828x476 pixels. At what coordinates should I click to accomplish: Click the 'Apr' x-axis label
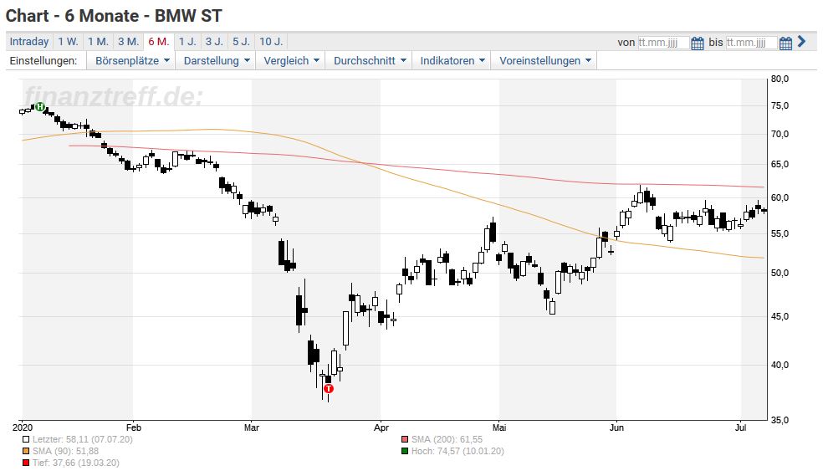pos(381,428)
